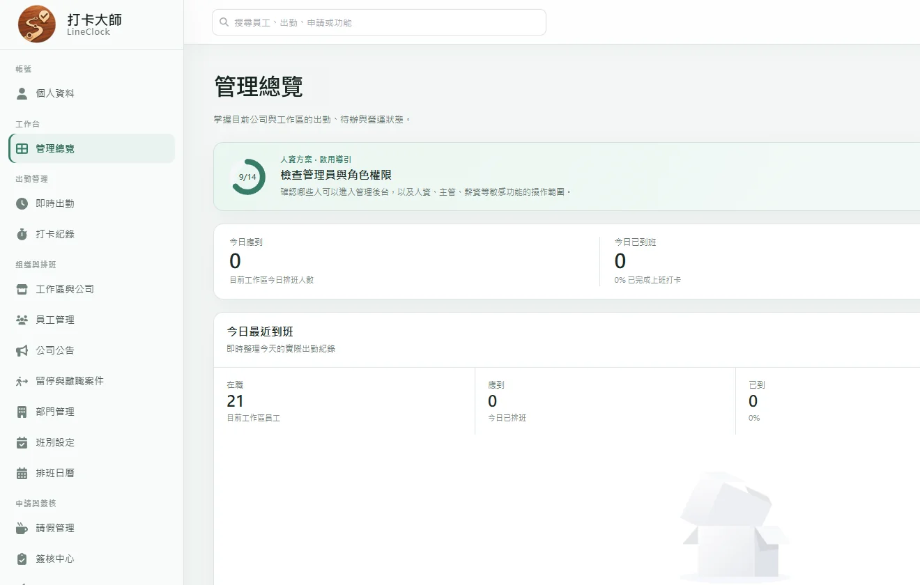Open 簽核中心 from the sidebar

[x=92, y=559]
